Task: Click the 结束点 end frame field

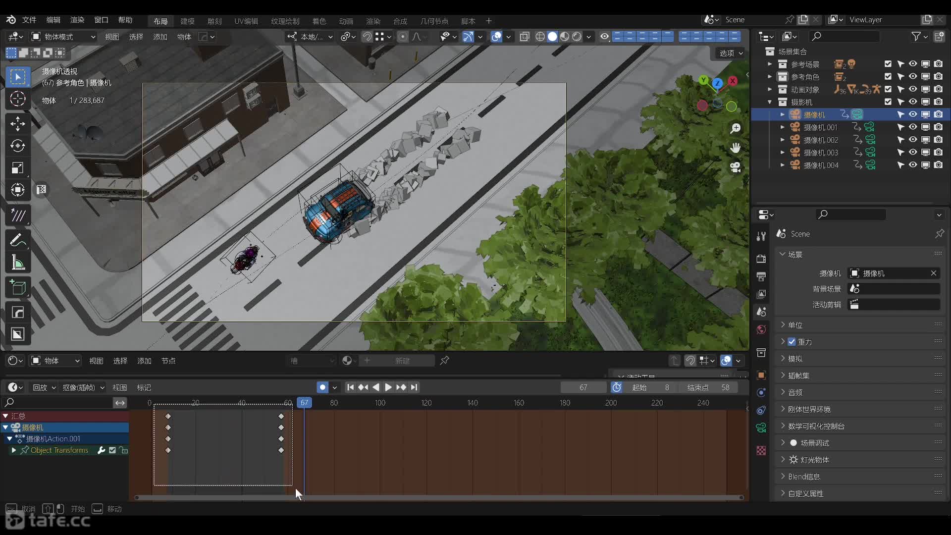Action: (x=707, y=387)
